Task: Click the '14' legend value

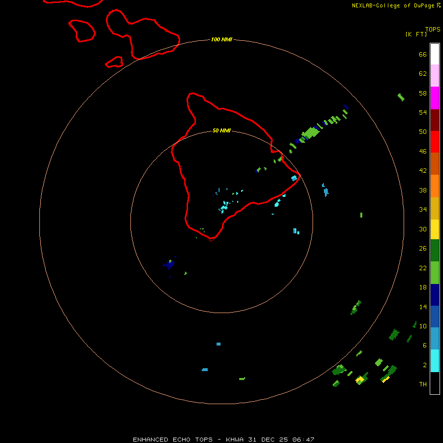Action: [423, 307]
